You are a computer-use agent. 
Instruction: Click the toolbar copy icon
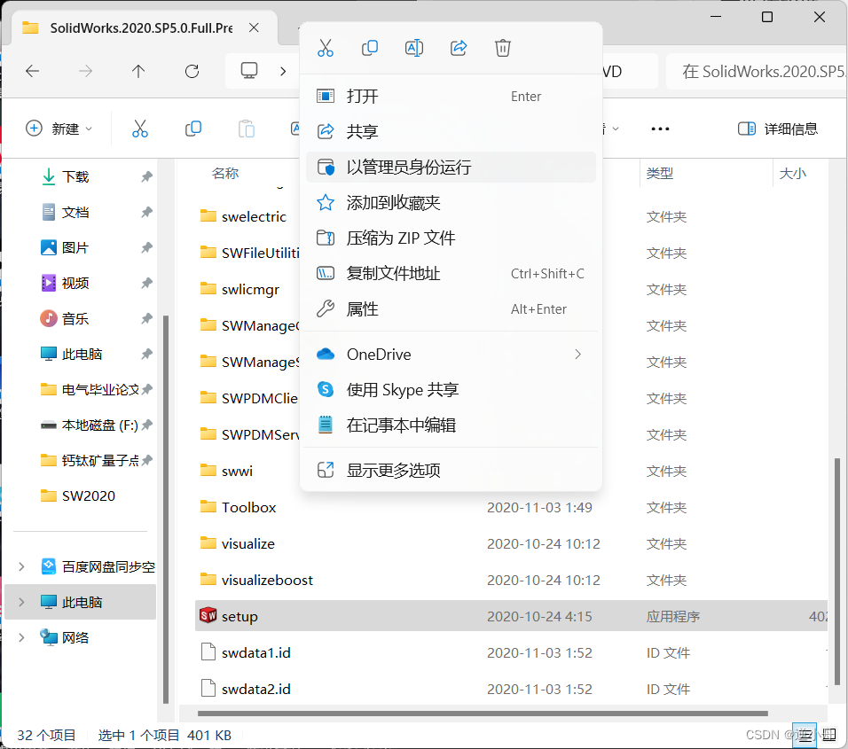[193, 129]
